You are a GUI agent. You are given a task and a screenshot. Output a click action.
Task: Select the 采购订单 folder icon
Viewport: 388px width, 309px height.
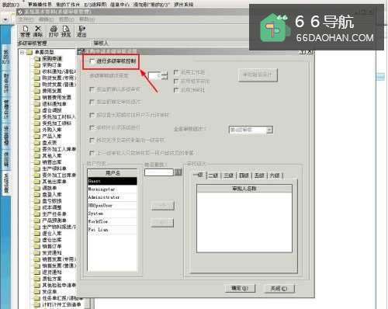[x=37, y=65]
